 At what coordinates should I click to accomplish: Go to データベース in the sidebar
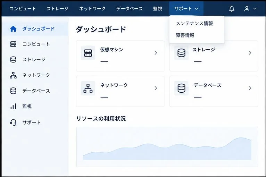(x=36, y=91)
